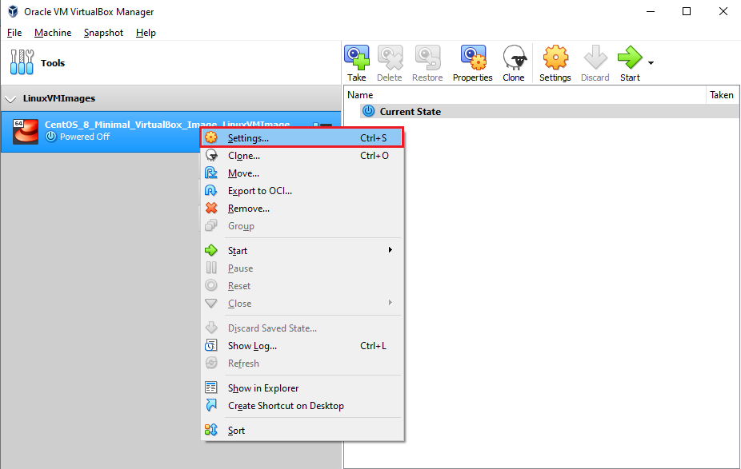
Task: Minimize the VirtualBox Manager window
Action: [x=651, y=11]
